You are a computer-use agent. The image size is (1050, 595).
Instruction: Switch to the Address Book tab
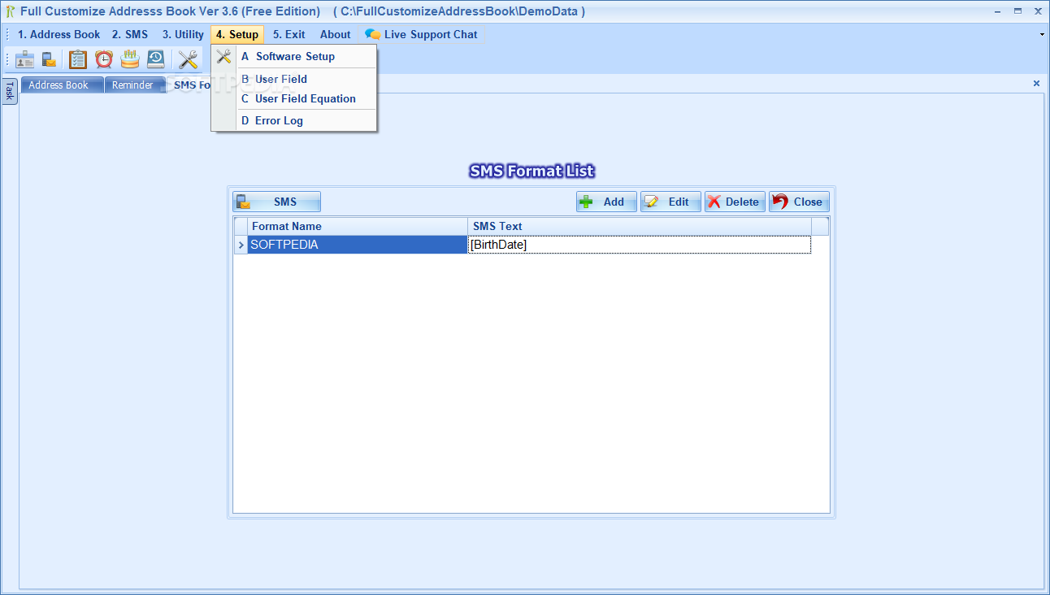point(62,85)
